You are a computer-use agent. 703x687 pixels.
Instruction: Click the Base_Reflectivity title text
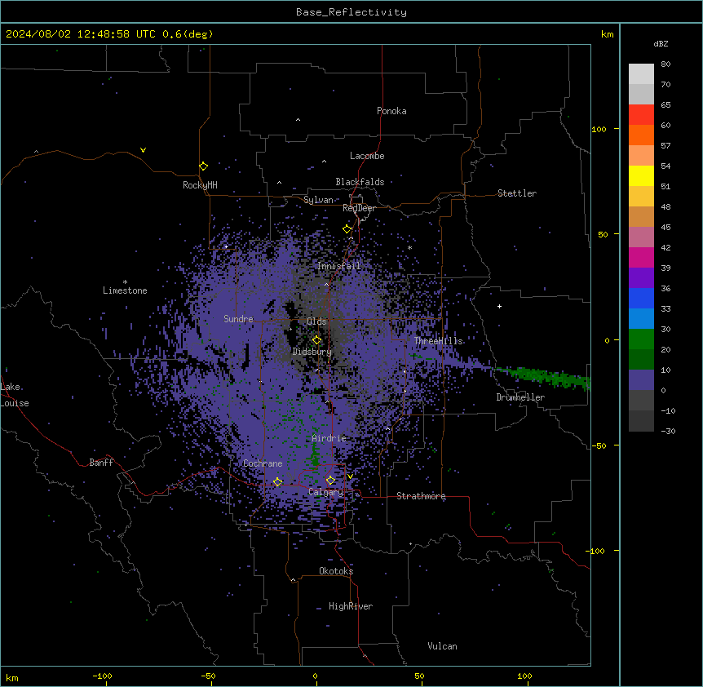pos(351,12)
